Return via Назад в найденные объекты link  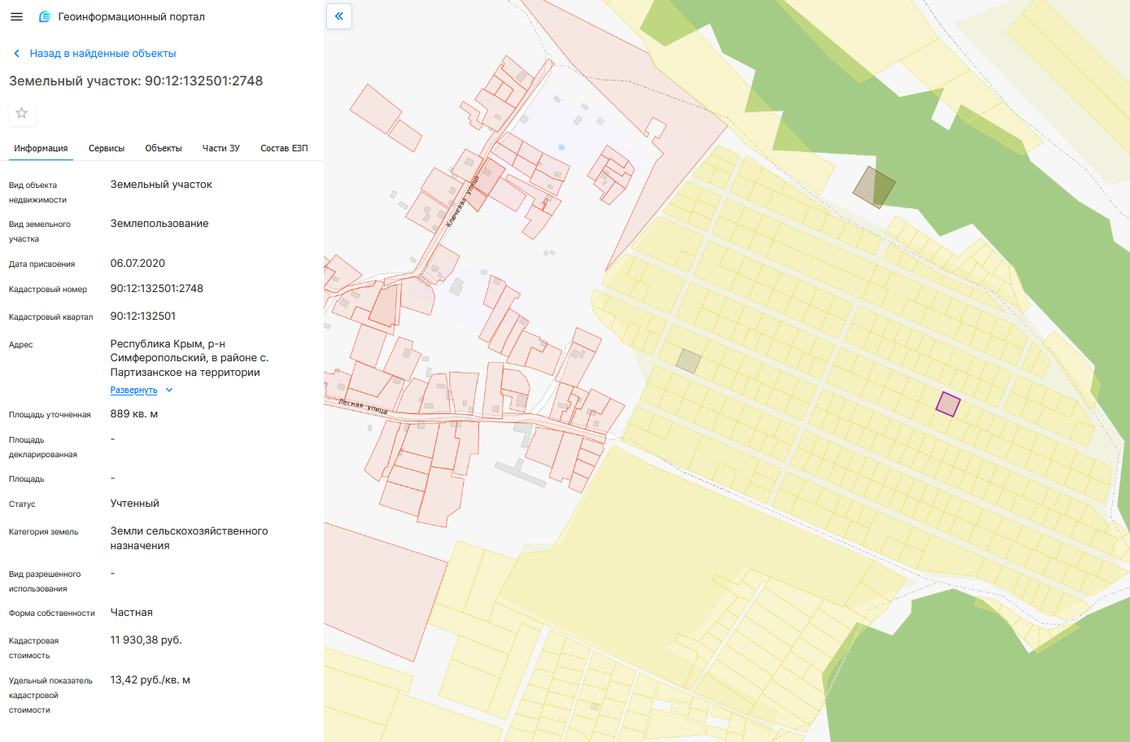103,54
